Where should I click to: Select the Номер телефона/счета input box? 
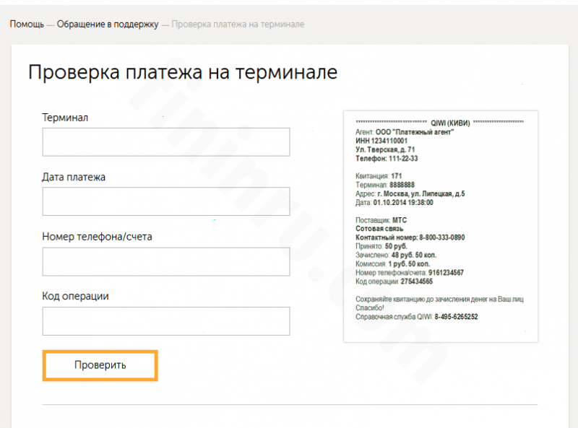166,261
